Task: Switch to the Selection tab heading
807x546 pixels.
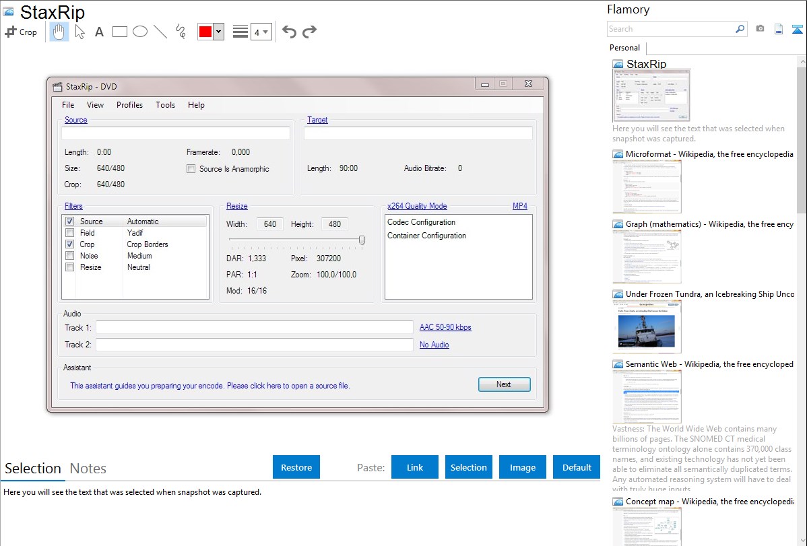Action: pos(33,469)
